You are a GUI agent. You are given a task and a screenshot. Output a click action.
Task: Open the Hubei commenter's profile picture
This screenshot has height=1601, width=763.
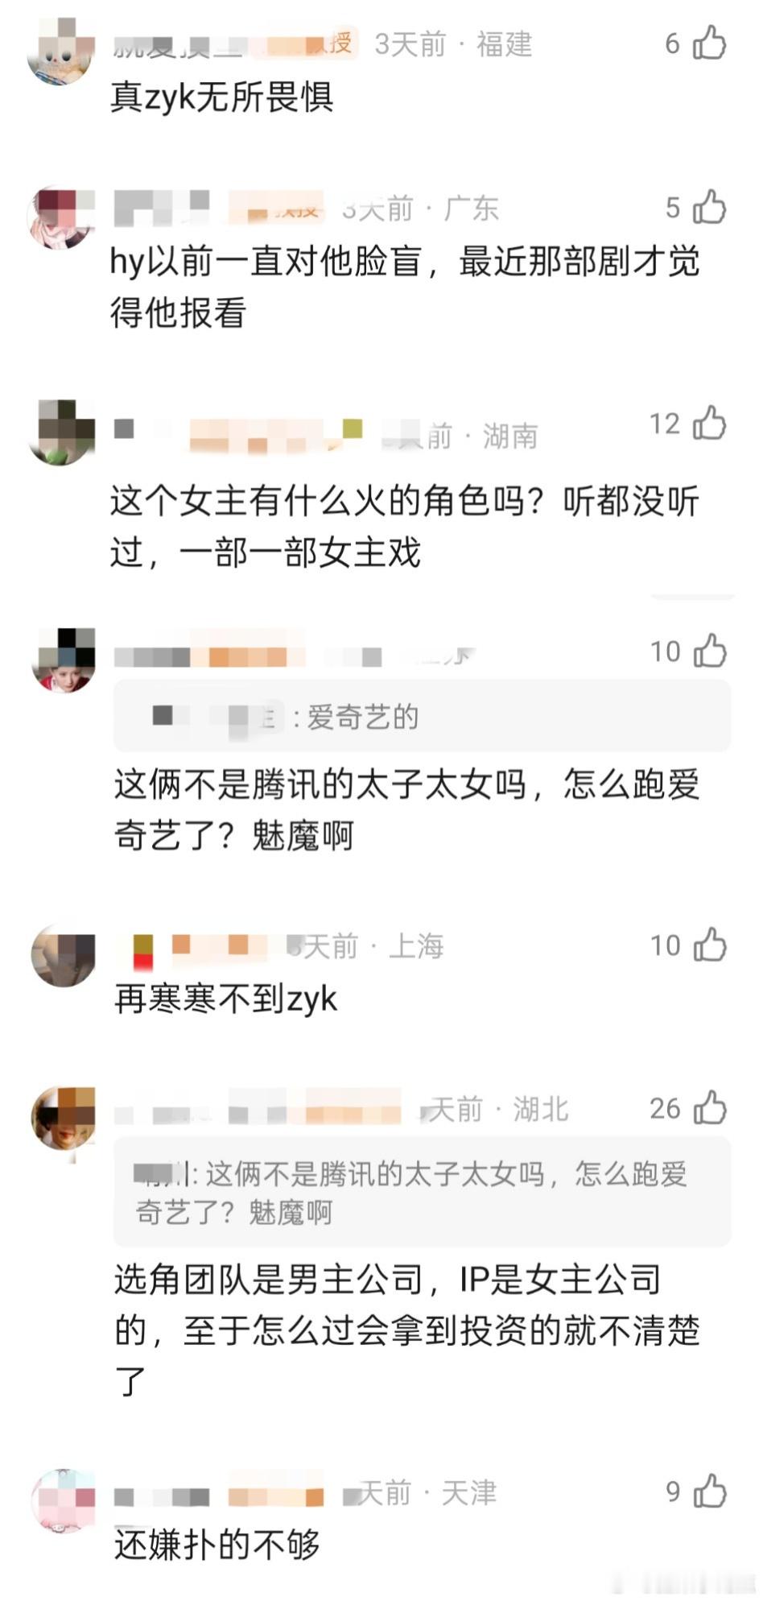(63, 1118)
